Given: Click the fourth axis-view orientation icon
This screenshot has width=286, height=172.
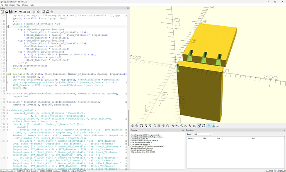Looking at the screenshot, I should [x=186, y=126].
